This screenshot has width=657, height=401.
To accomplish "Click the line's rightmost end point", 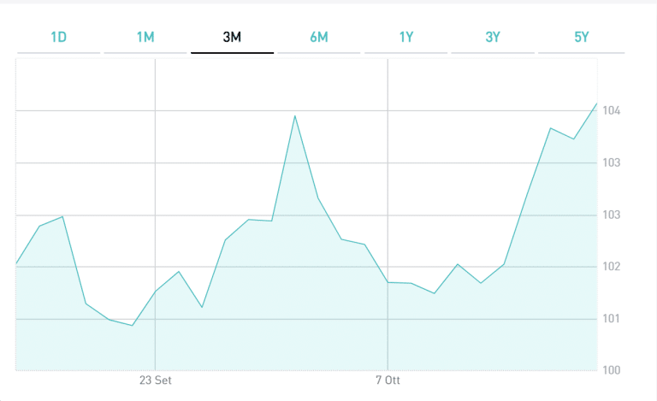I will click(x=597, y=103).
